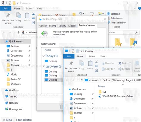Click Up arrow in Desktop window address bar

(82, 80)
